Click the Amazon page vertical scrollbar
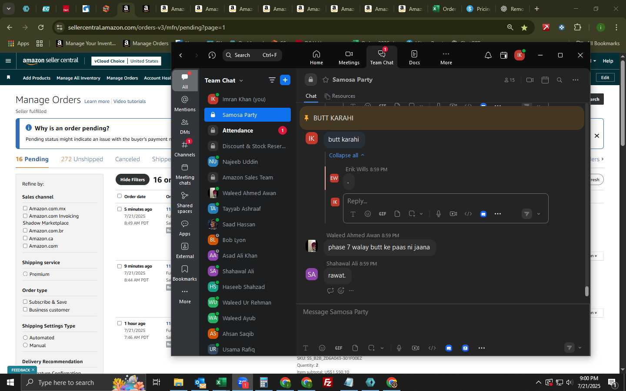The width and height of the screenshot is (626, 391). [623, 103]
